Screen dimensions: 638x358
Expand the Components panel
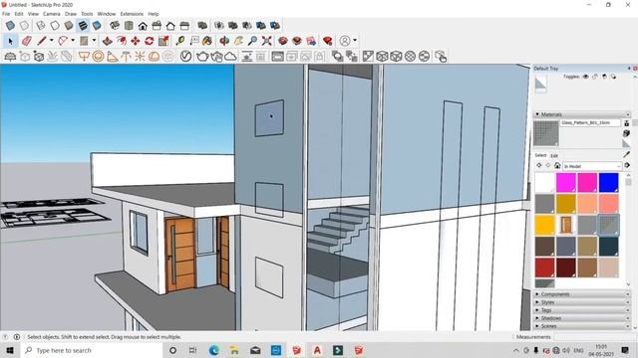coord(582,294)
